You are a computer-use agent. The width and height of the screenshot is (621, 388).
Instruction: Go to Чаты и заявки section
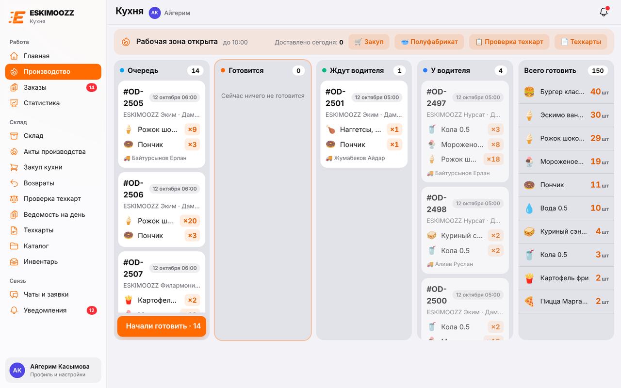(53, 294)
